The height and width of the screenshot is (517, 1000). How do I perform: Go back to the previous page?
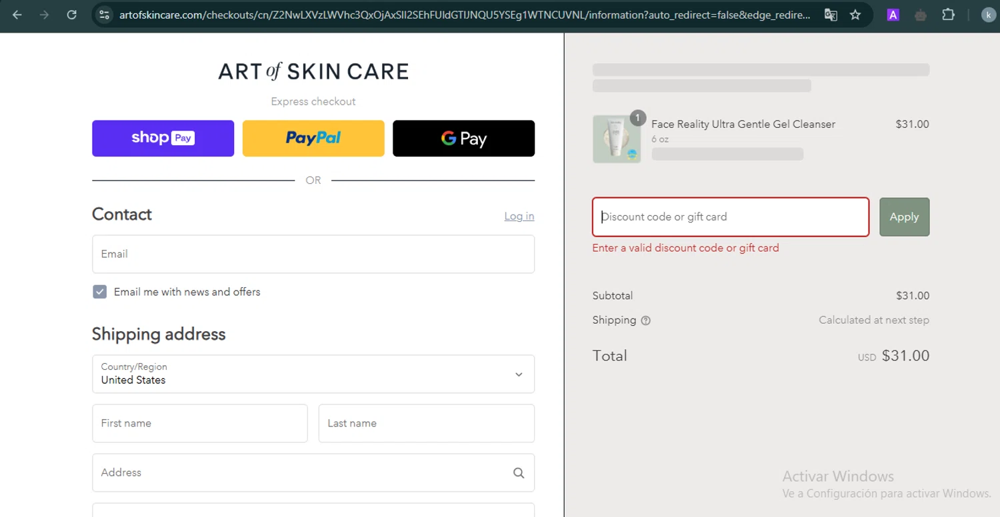click(17, 15)
